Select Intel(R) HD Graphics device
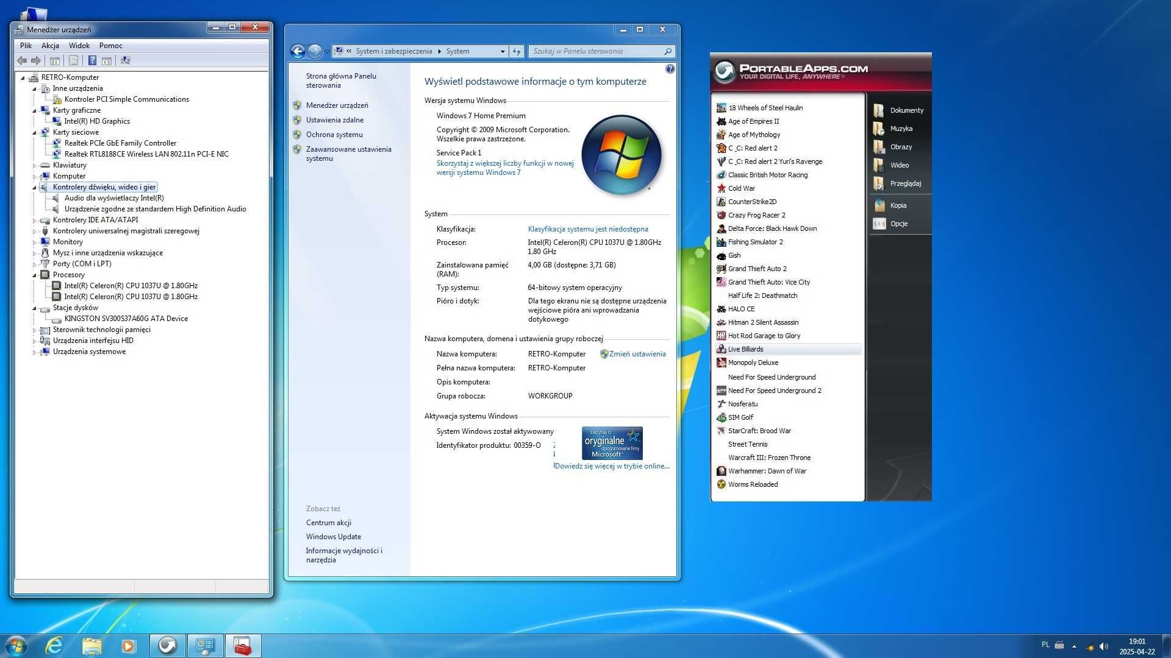The width and height of the screenshot is (1171, 658). (97, 121)
